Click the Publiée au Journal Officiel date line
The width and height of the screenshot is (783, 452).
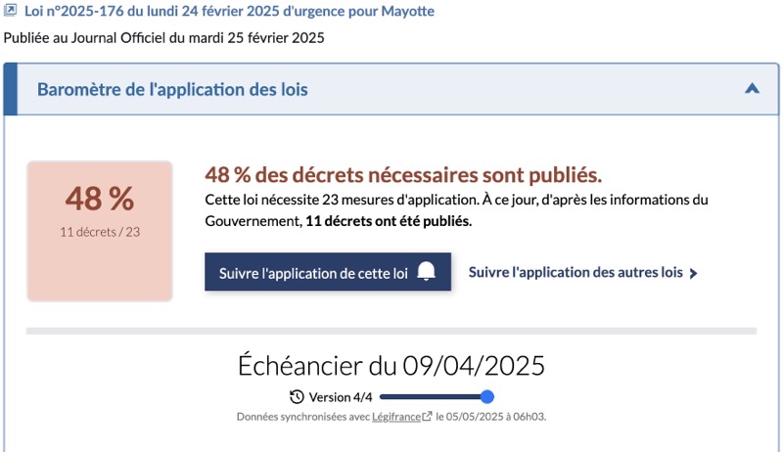163,38
